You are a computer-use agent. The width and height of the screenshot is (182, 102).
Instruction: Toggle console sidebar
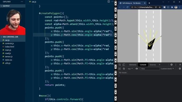119,69
